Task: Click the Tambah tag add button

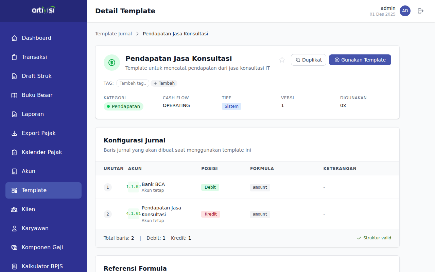Action: 164,83
